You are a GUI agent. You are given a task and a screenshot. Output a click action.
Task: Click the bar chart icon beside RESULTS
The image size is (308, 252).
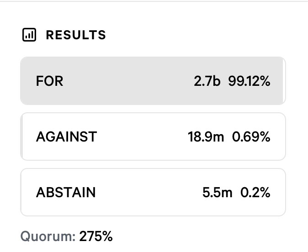[29, 35]
